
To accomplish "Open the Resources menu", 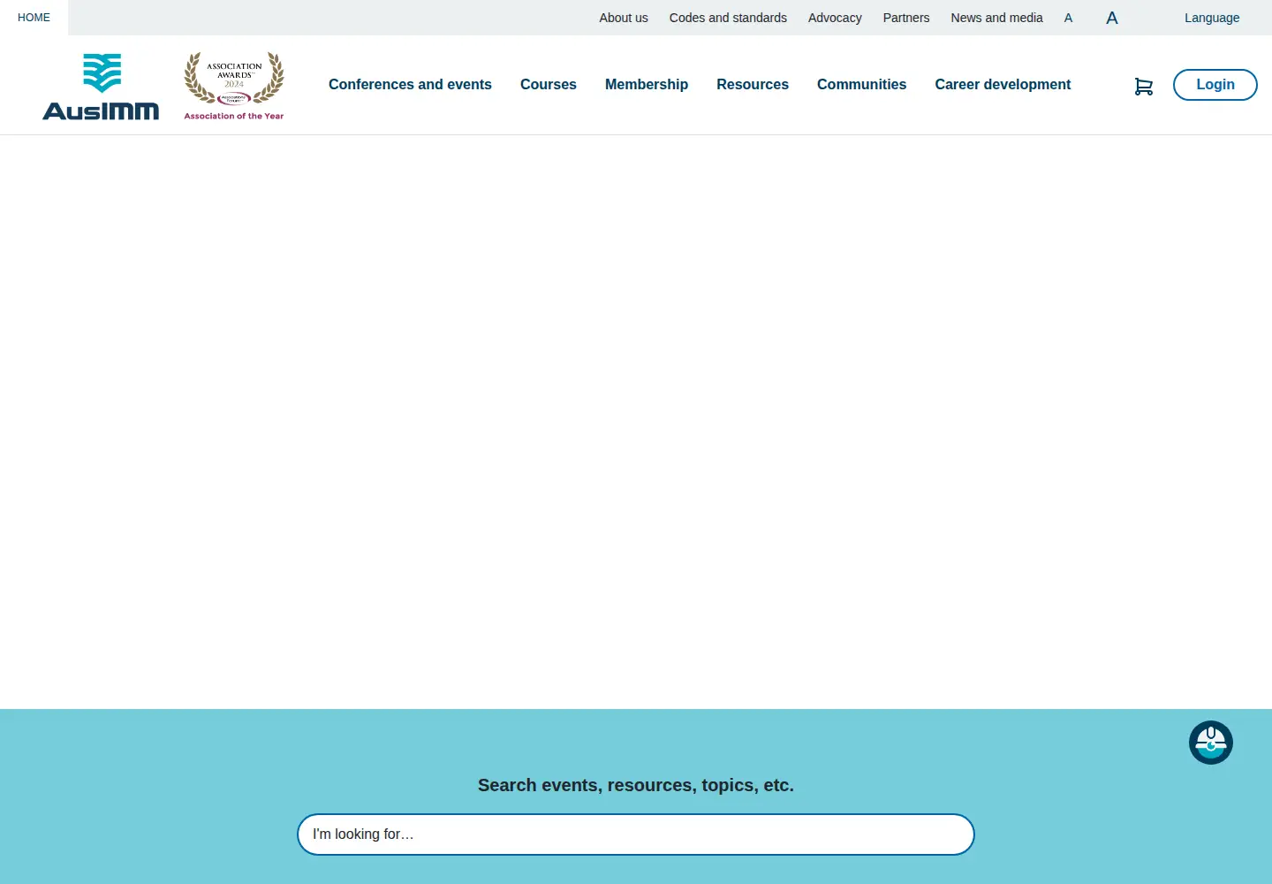I will (753, 85).
